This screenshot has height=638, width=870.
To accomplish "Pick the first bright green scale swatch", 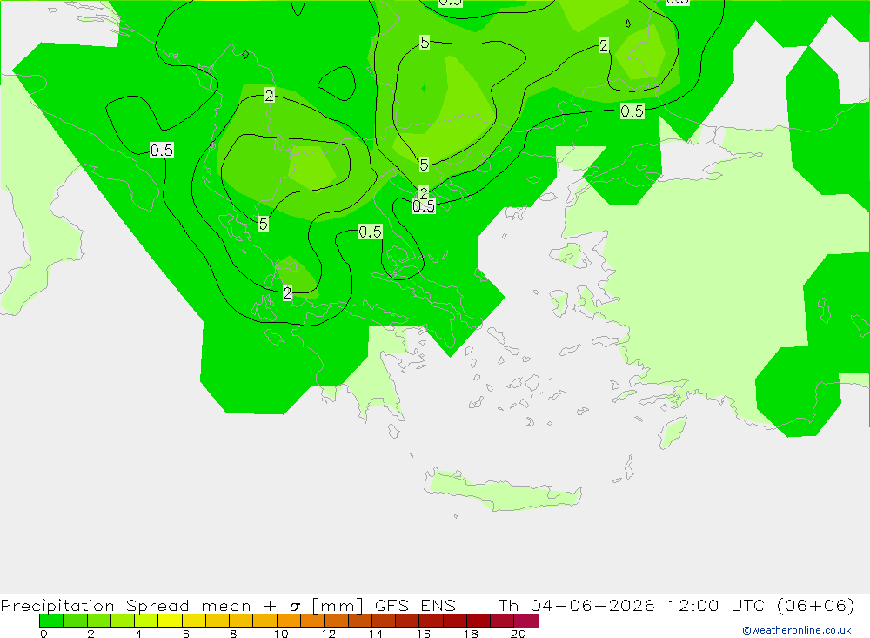I will 51,621.
